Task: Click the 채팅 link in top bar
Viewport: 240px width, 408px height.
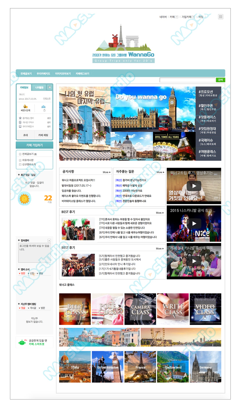Action: tap(201, 17)
